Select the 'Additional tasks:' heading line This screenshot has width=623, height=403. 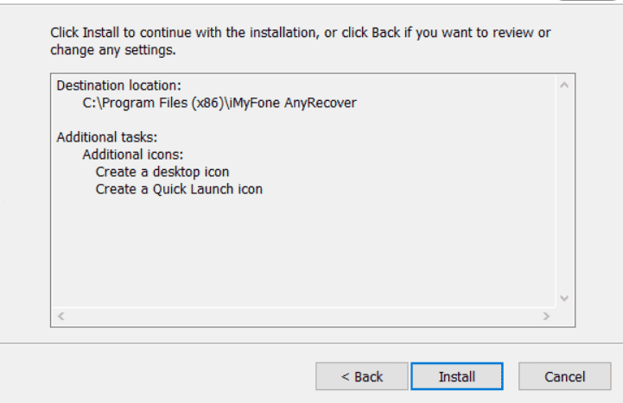pos(107,137)
